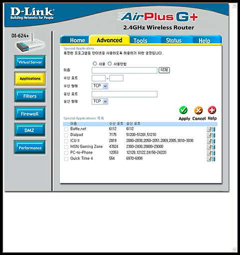Click the scrollbar down arrow
The width and height of the screenshot is (240, 255).
235,249
